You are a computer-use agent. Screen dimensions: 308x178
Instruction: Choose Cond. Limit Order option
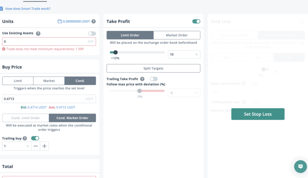tap(25, 118)
